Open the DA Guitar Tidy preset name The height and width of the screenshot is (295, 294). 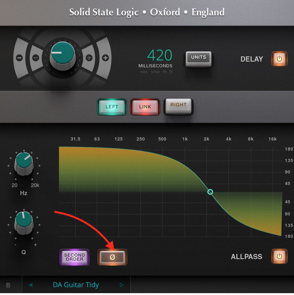[x=76, y=285]
